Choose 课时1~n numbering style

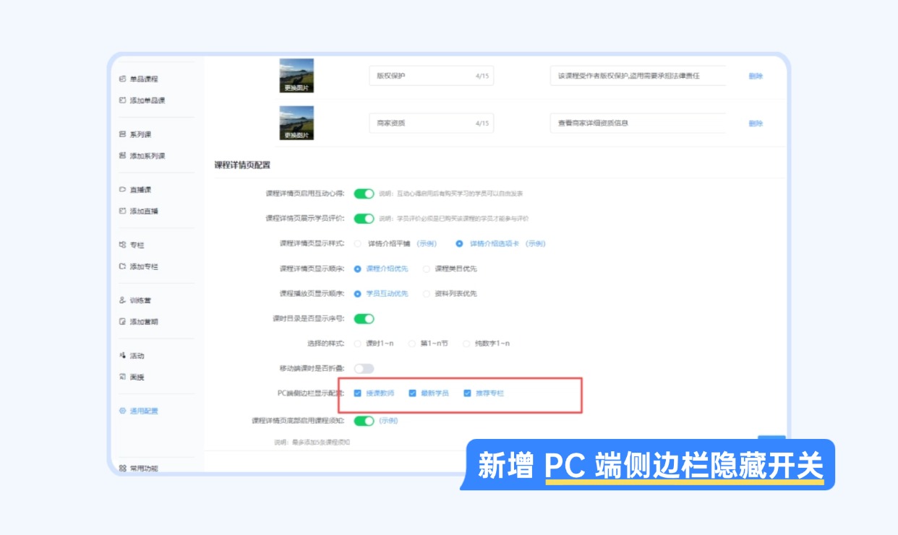pos(357,344)
